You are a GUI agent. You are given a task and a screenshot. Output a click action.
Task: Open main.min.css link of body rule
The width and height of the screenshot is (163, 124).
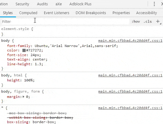click(130, 41)
